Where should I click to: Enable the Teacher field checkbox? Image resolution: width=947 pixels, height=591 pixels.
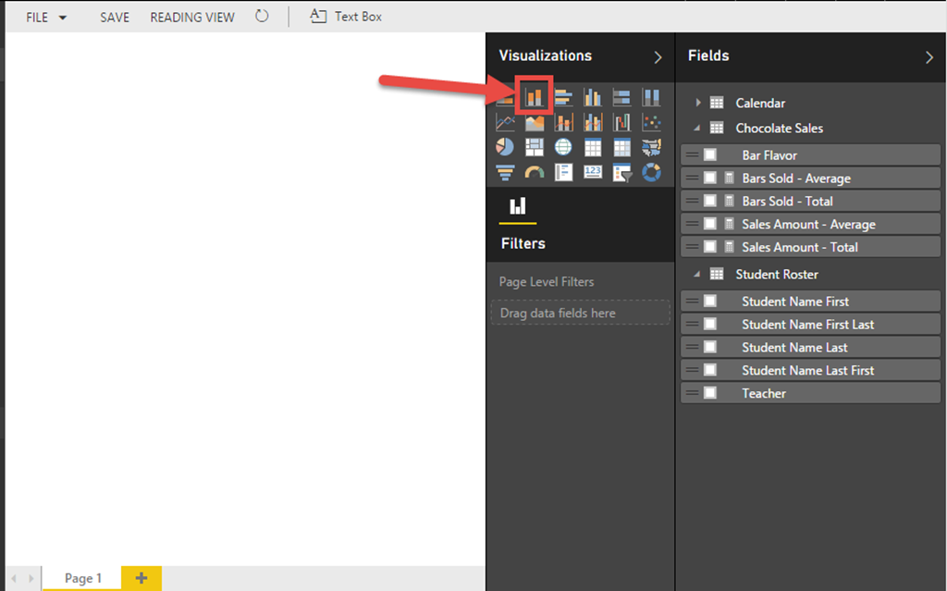(710, 393)
